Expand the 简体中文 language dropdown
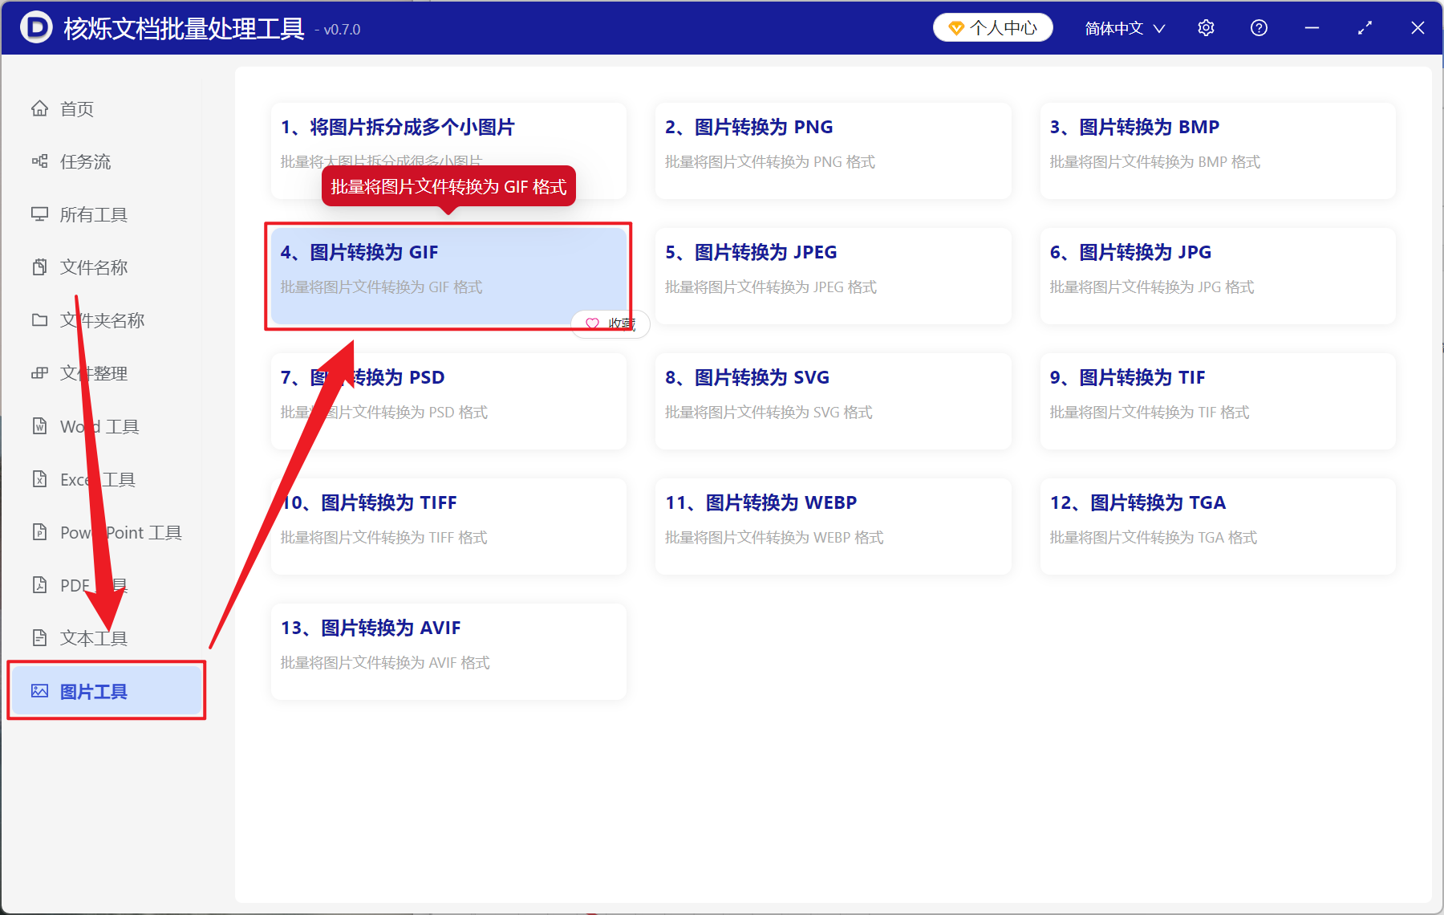Viewport: 1444px width, 915px height. point(1124,28)
